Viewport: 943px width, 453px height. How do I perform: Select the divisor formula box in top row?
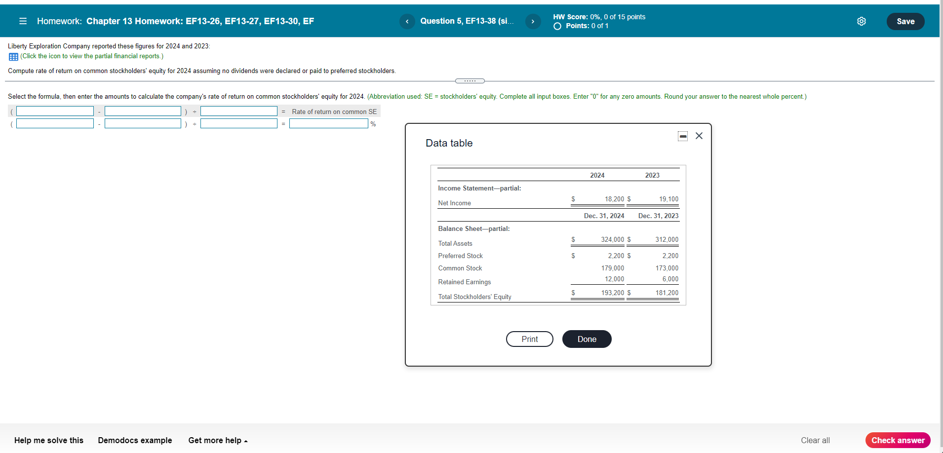coord(238,112)
